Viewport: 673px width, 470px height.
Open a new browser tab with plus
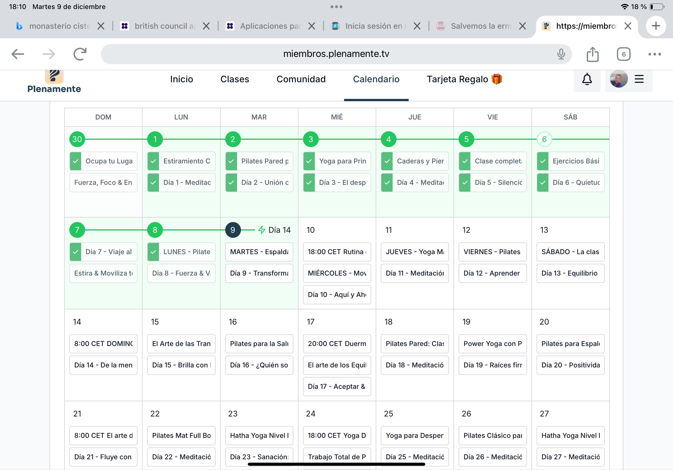click(656, 26)
